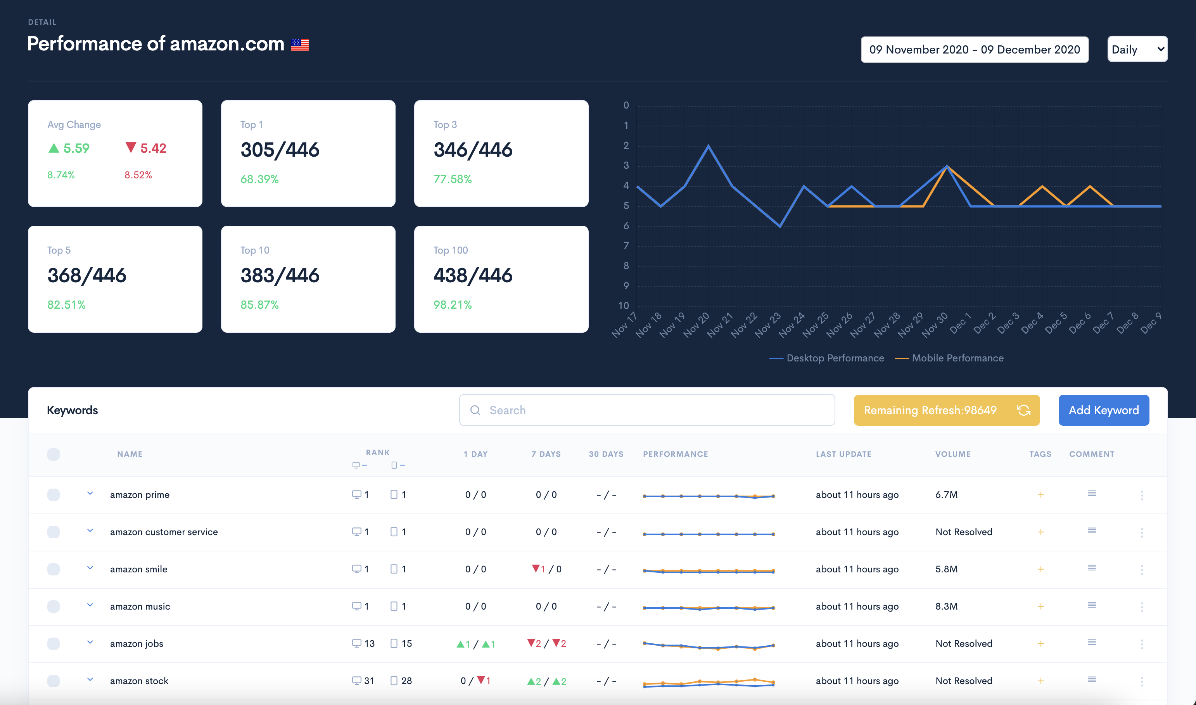This screenshot has width=1196, height=705.
Task: Check the amazon smile row checkbox
Action: click(53, 568)
